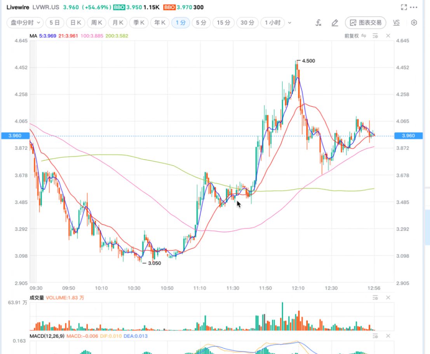
Task: Open MACD panel settings icon
Action: (x=375, y=336)
